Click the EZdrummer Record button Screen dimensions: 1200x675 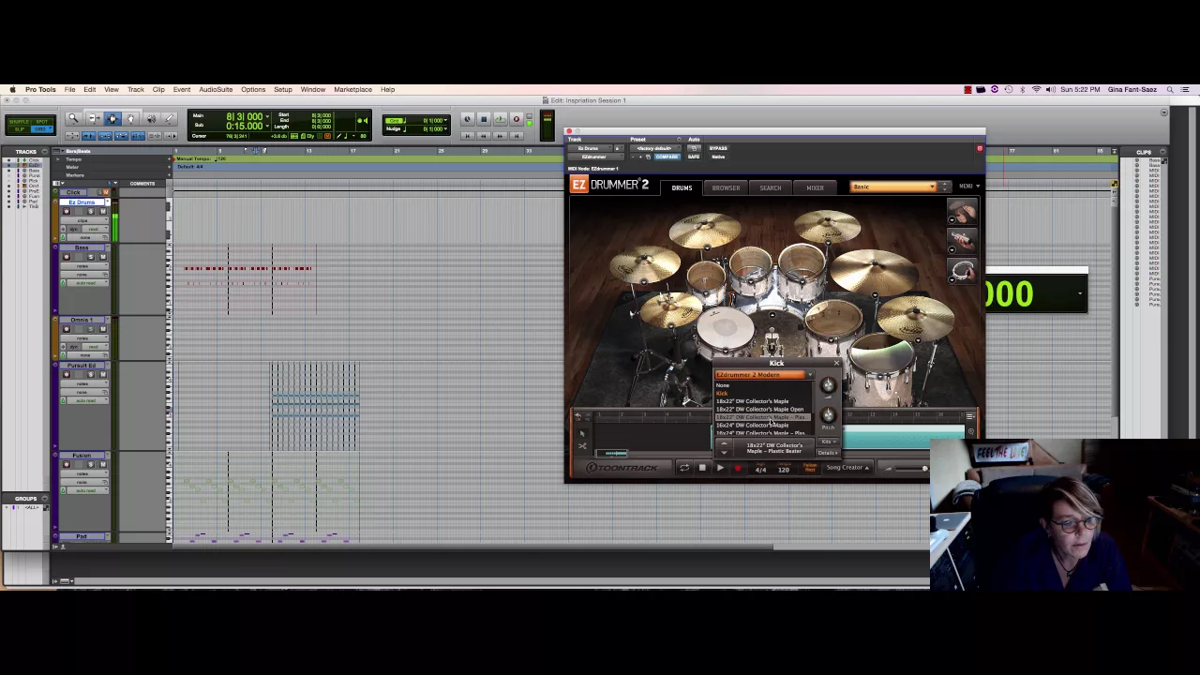coord(738,468)
